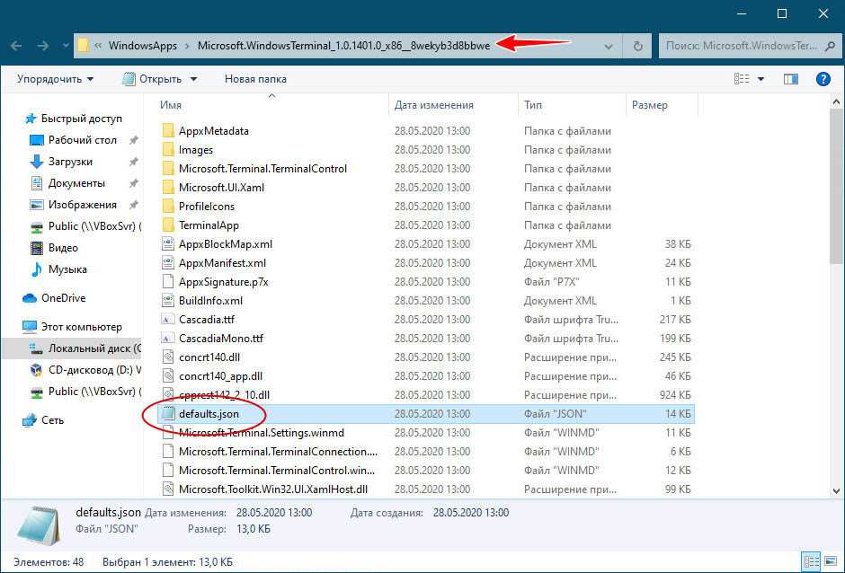845x573 pixels.
Task: Select the Cascadia.ttf font file
Action: [207, 320]
